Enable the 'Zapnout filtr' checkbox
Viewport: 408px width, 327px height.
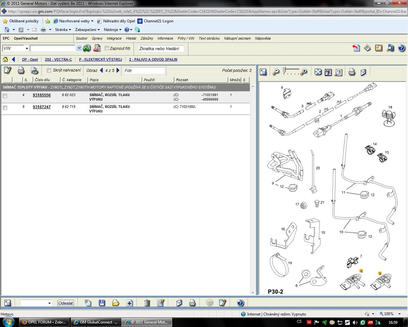(x=107, y=48)
